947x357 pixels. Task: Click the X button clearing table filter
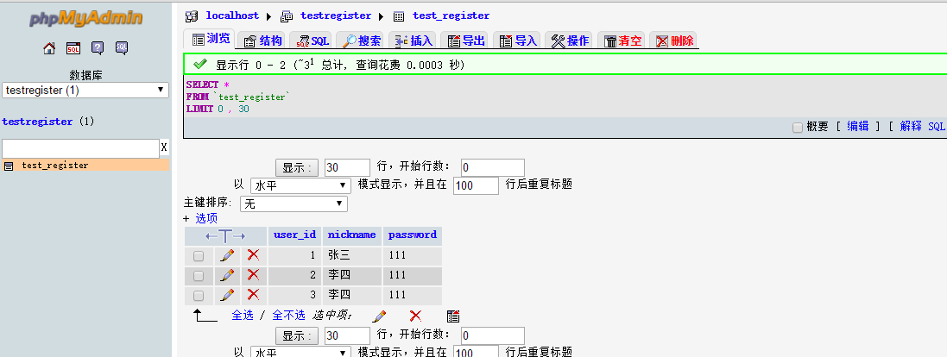164,147
